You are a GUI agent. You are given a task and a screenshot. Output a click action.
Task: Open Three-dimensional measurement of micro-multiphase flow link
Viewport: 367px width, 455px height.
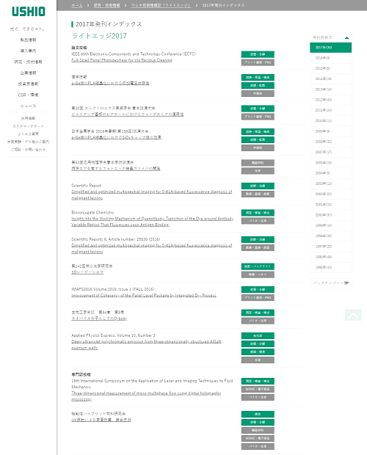click(x=146, y=396)
